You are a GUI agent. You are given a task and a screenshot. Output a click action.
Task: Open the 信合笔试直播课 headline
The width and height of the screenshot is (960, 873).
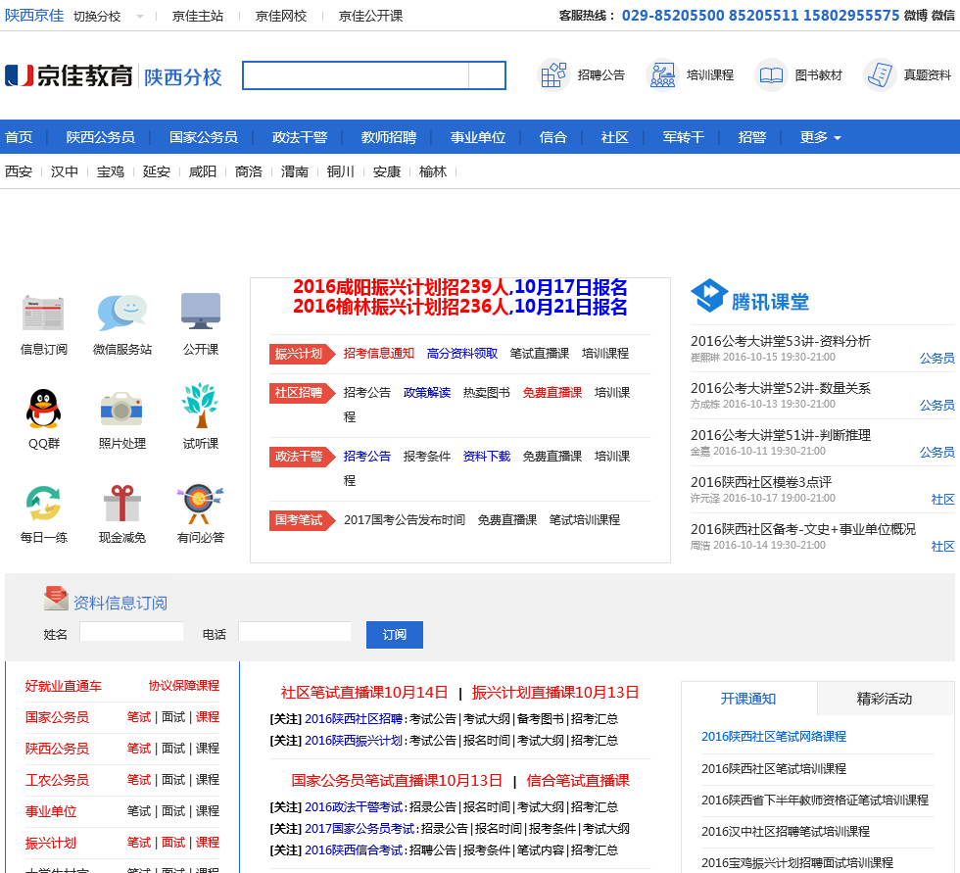click(578, 781)
